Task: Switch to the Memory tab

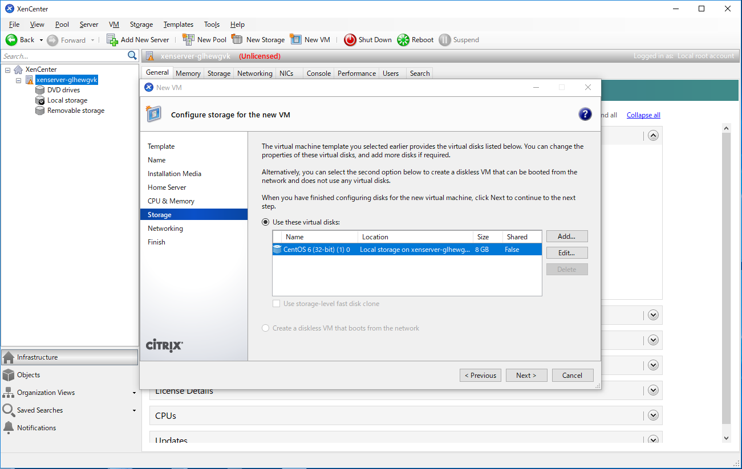Action: coord(188,74)
